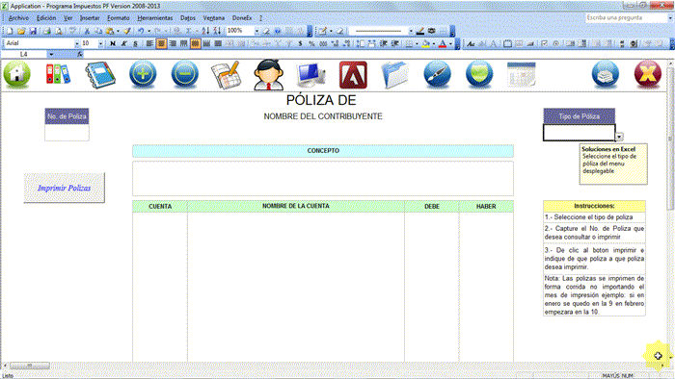The image size is (675, 379).
Task: Click the line color pen swatch
Action: tap(420, 31)
